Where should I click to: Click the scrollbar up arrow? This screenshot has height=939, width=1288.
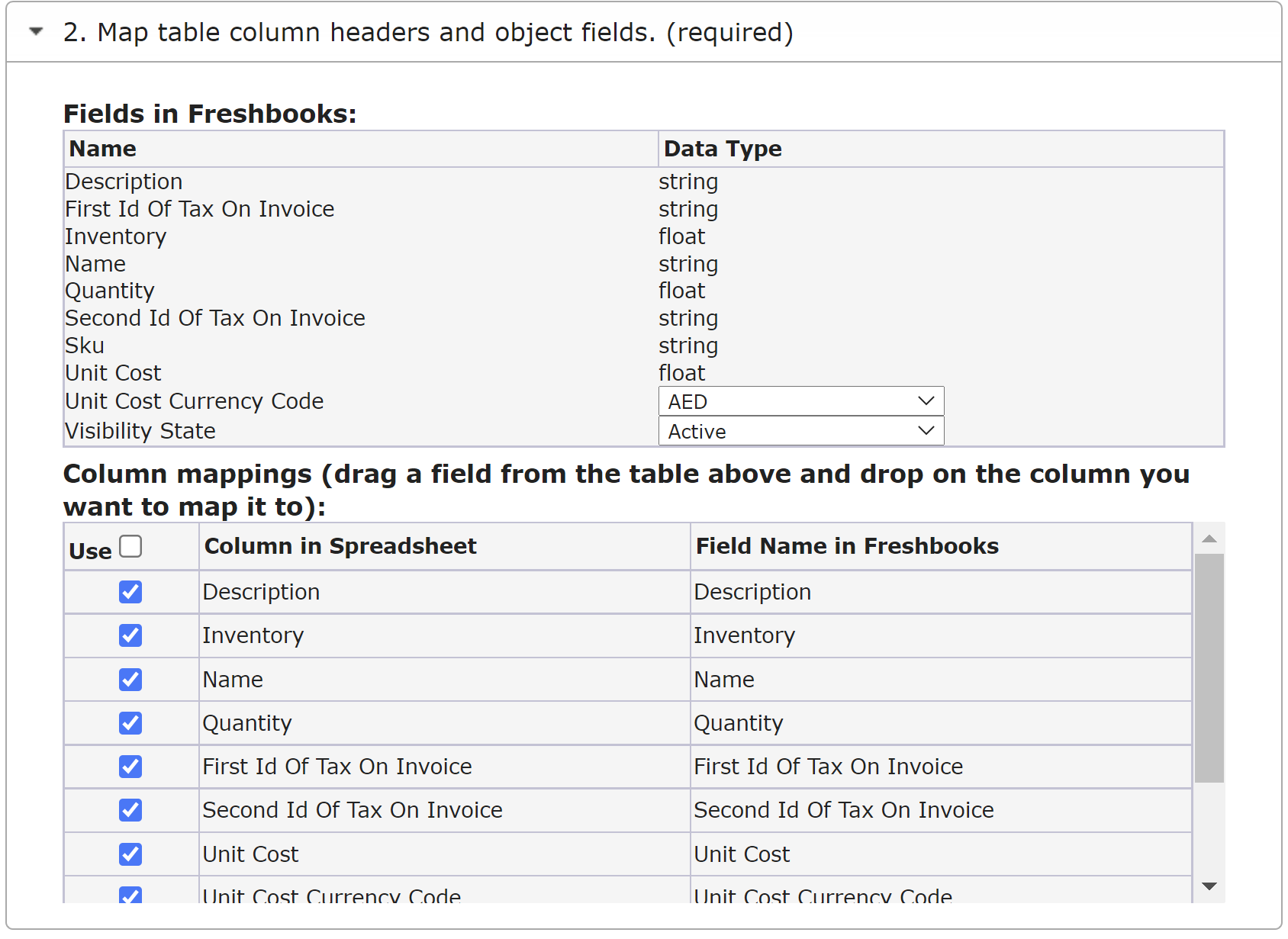coord(1209,539)
